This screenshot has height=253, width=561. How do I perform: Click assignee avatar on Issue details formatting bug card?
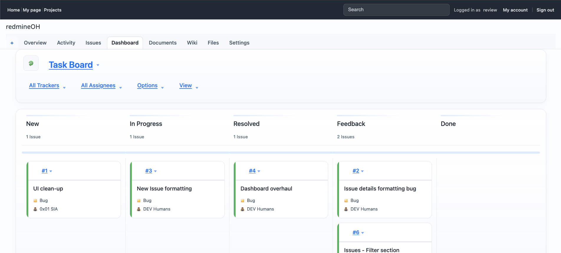click(x=346, y=209)
